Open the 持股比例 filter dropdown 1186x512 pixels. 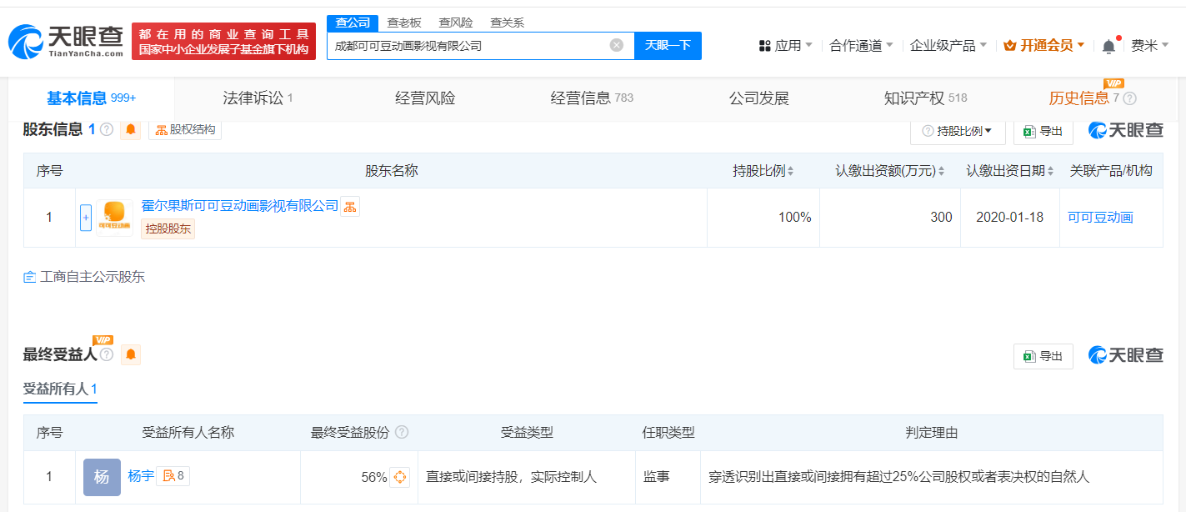point(958,131)
